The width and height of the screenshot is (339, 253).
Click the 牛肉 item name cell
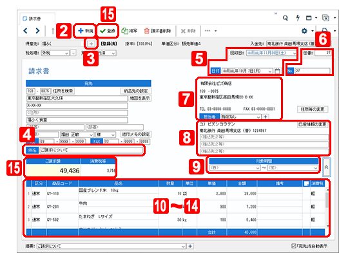119,203
